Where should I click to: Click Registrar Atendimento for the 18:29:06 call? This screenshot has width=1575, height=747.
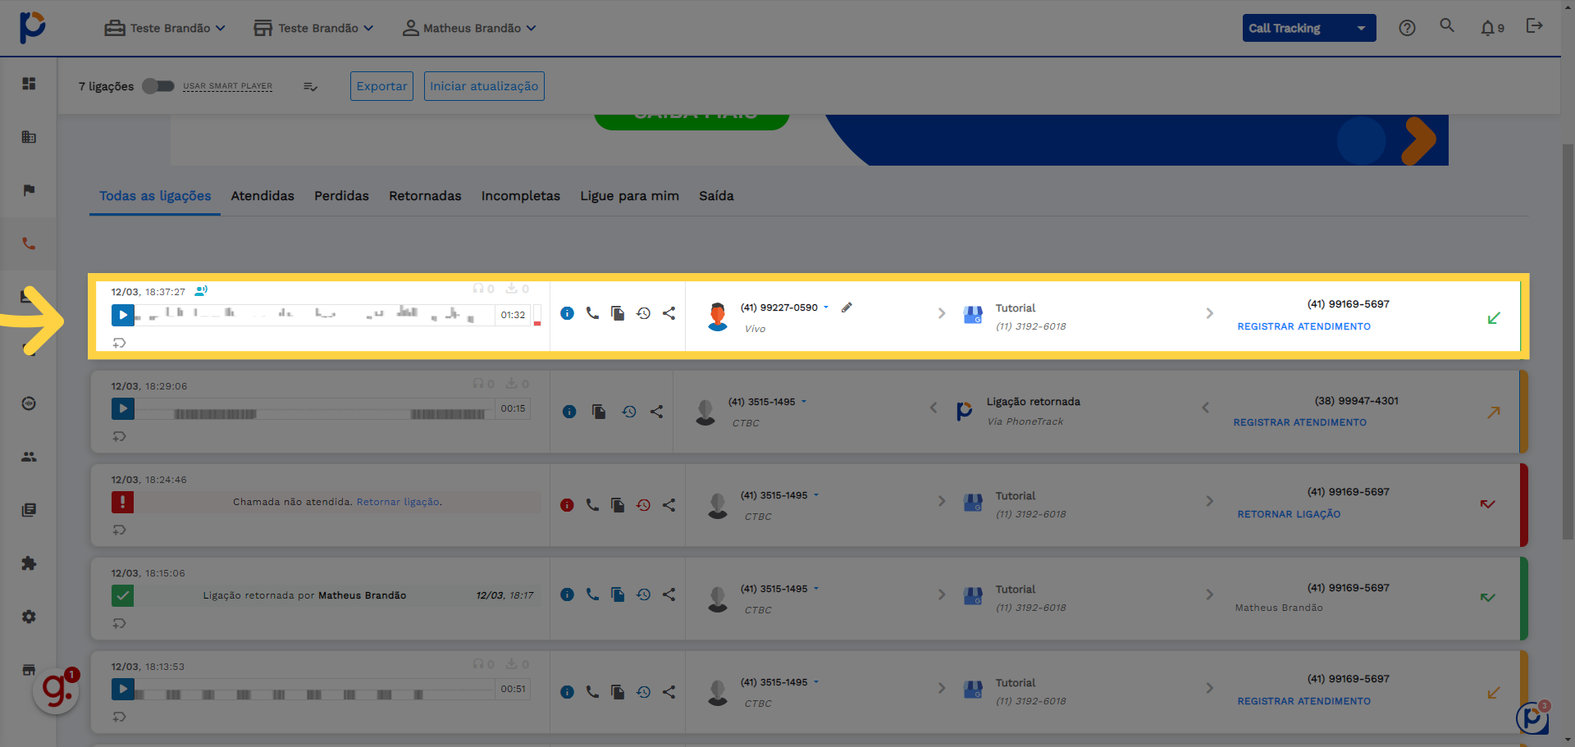[1299, 422]
